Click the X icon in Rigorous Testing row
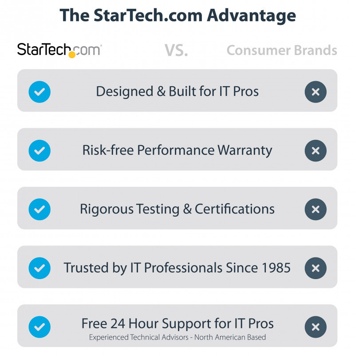This screenshot has width=355, height=355. 316,209
